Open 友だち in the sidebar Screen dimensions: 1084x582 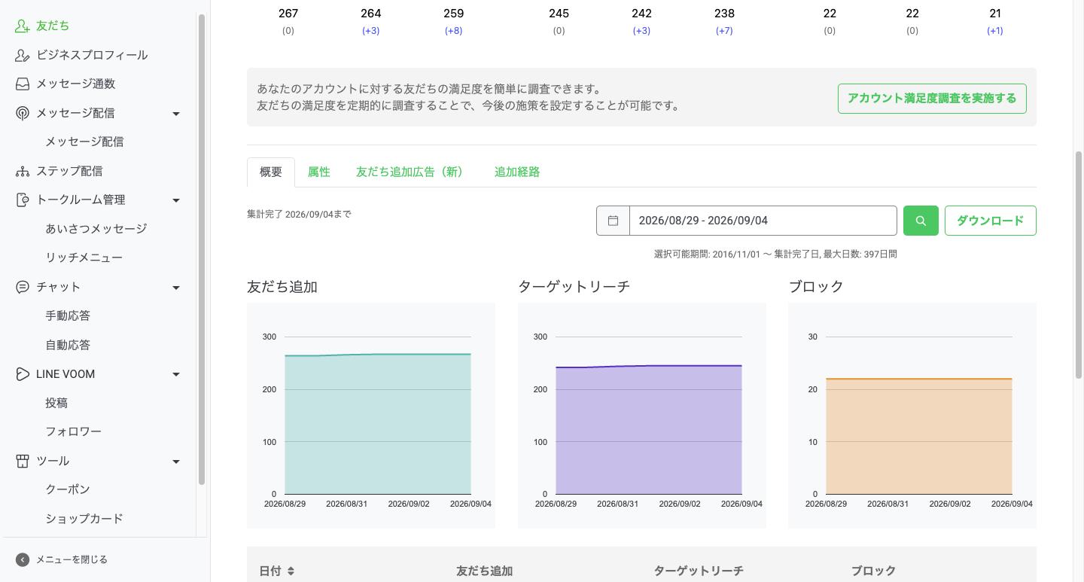(53, 26)
